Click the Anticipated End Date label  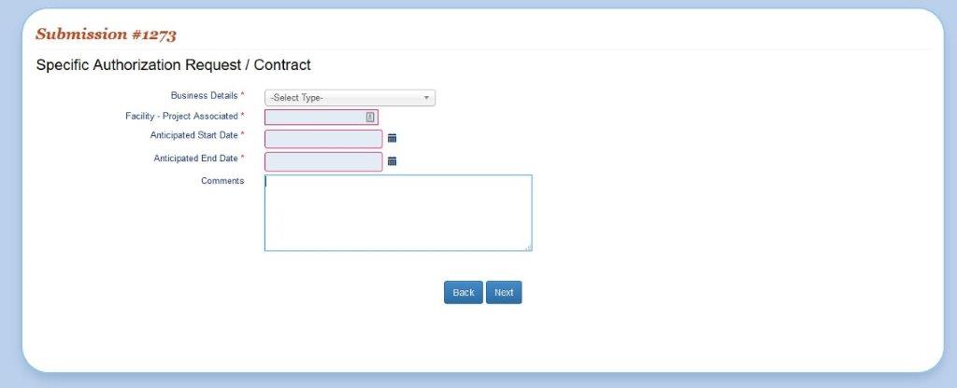coord(195,159)
